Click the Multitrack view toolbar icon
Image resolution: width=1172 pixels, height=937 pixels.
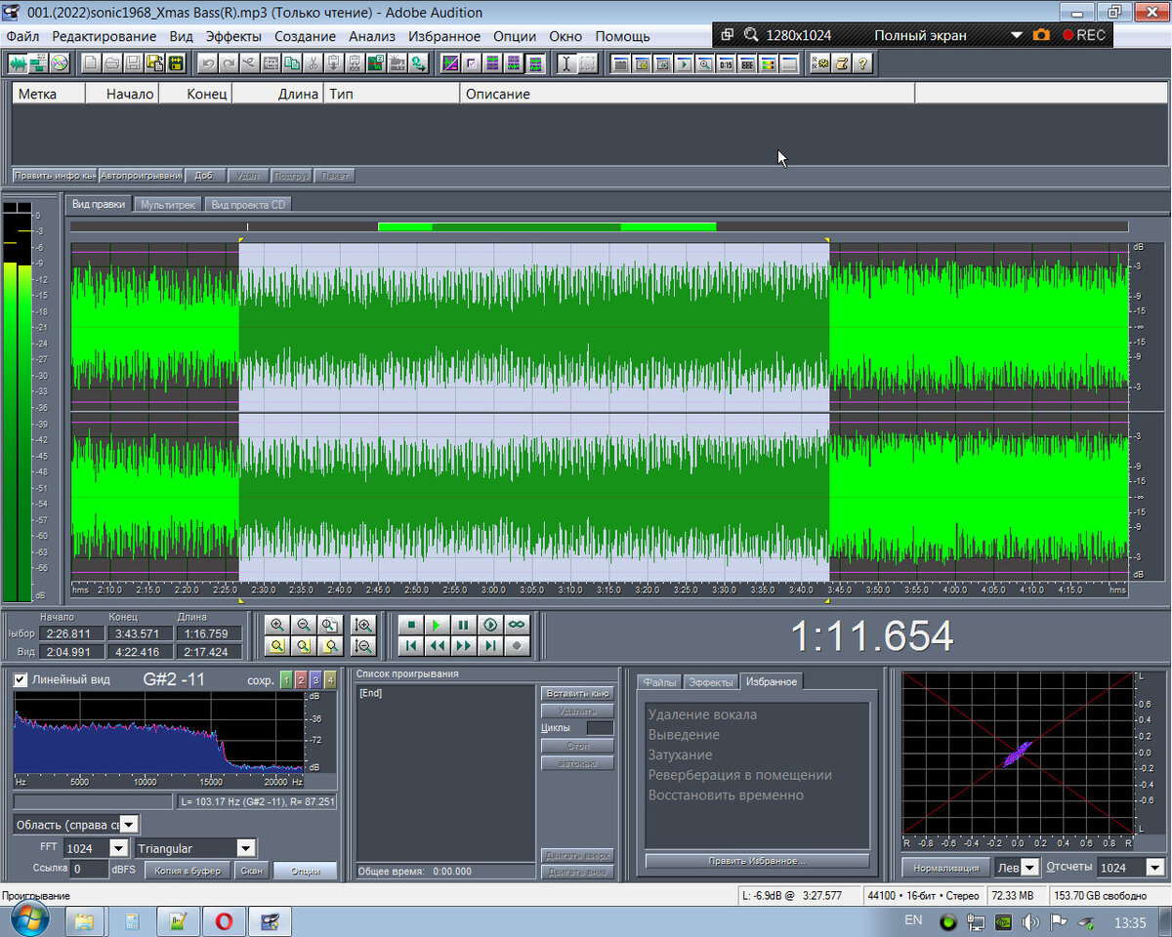coord(39,63)
